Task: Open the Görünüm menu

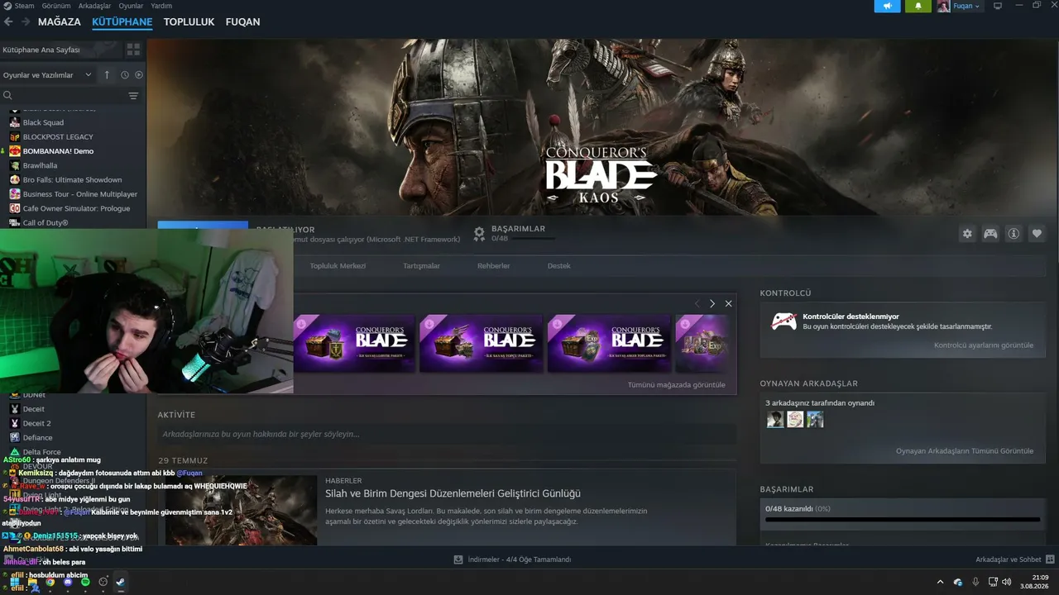Action: pyautogui.click(x=56, y=6)
